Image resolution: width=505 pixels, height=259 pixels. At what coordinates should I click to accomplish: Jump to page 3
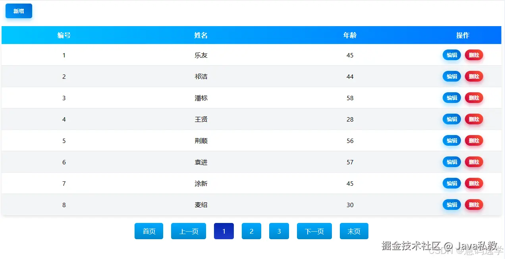pyautogui.click(x=279, y=231)
